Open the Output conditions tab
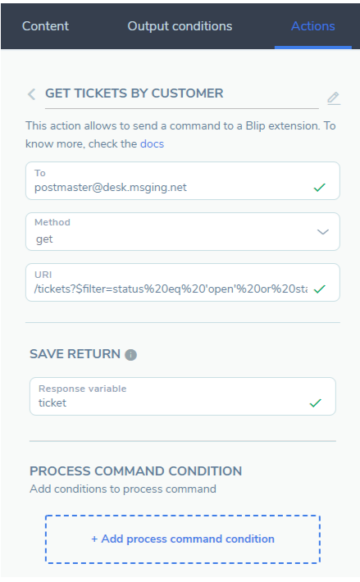 click(180, 26)
